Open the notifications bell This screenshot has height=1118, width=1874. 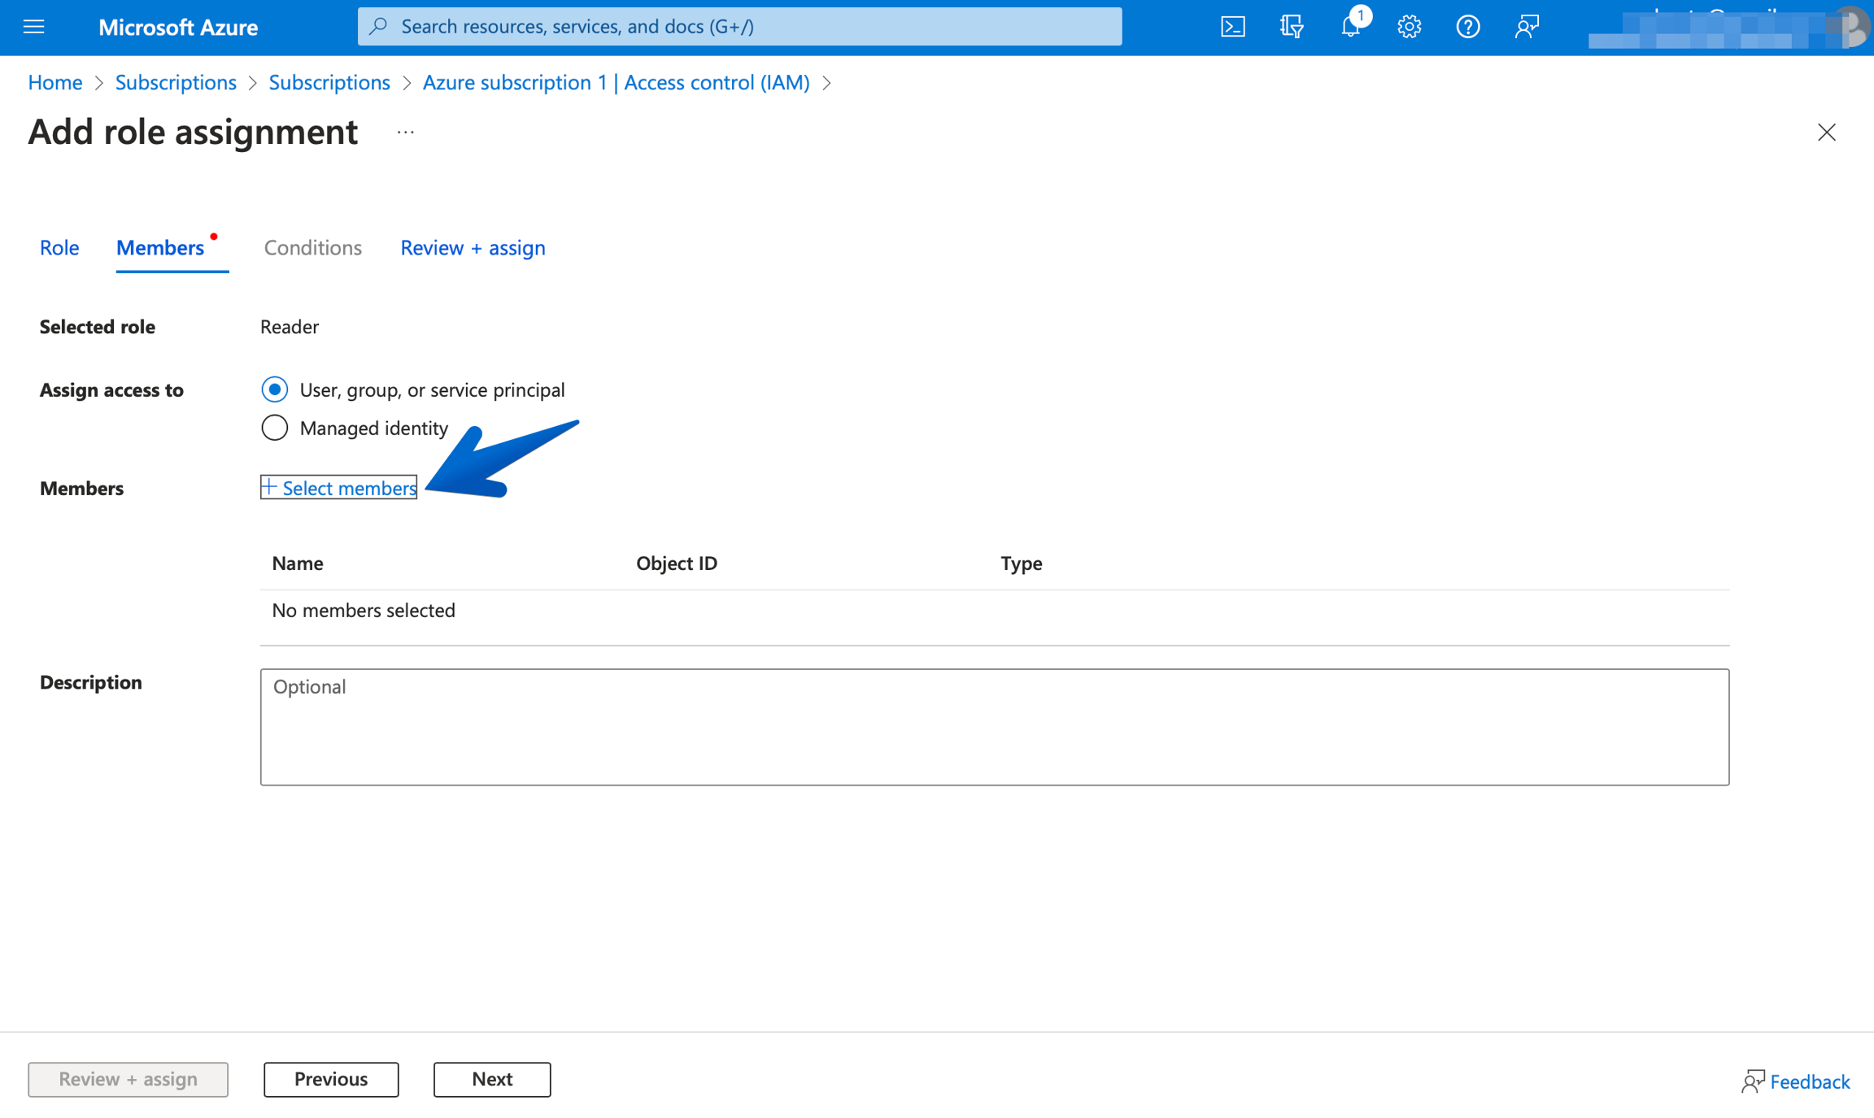coord(1350,27)
